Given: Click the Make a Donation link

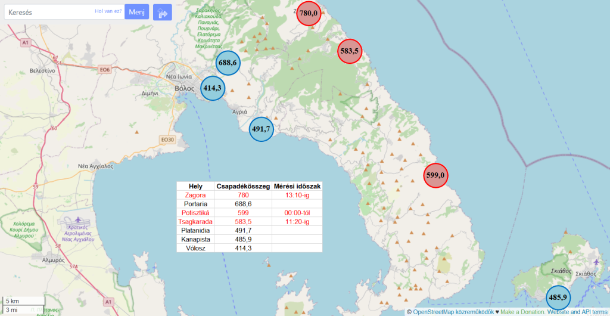Looking at the screenshot, I should [x=522, y=312].
